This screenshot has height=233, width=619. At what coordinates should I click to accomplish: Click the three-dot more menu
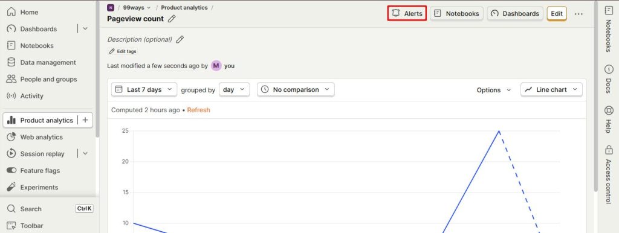tap(578, 13)
